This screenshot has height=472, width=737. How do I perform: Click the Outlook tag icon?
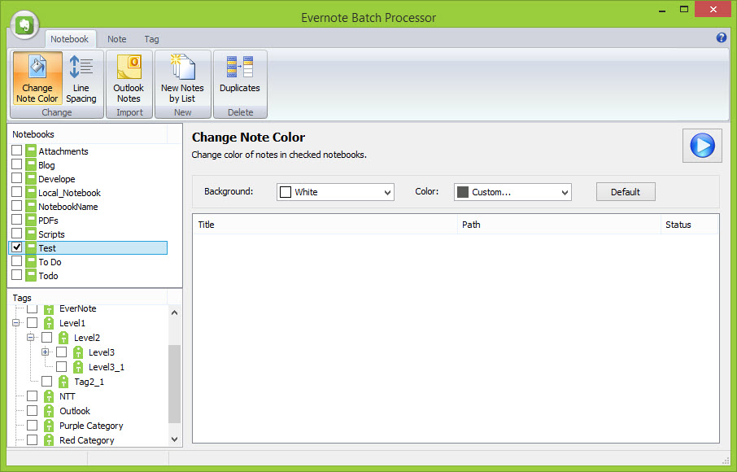tap(49, 411)
